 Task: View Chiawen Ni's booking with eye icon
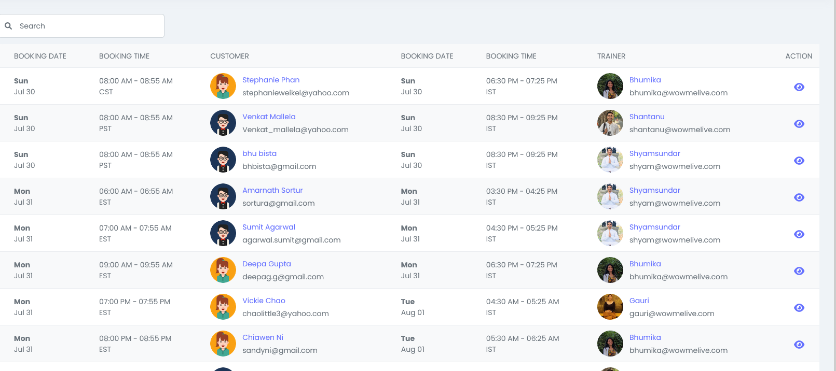point(799,345)
